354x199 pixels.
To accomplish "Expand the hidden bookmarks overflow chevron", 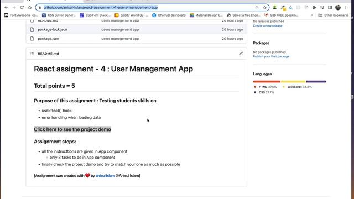I will pos(312,15).
